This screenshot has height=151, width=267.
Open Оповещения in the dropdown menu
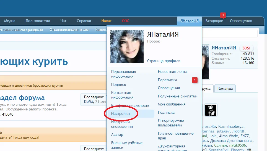coord(169,88)
